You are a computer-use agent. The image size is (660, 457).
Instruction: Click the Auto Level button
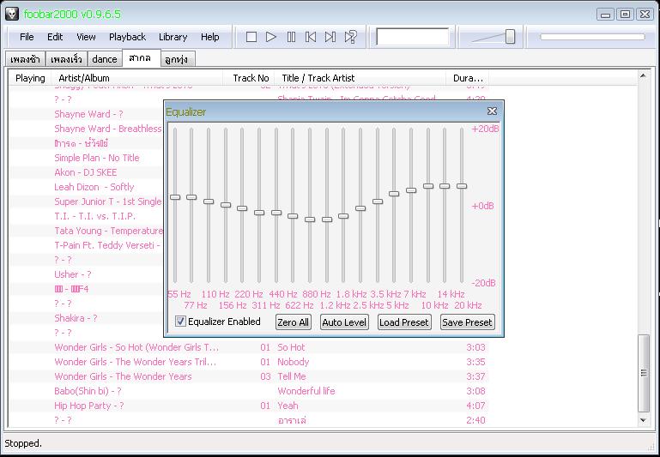pos(344,322)
